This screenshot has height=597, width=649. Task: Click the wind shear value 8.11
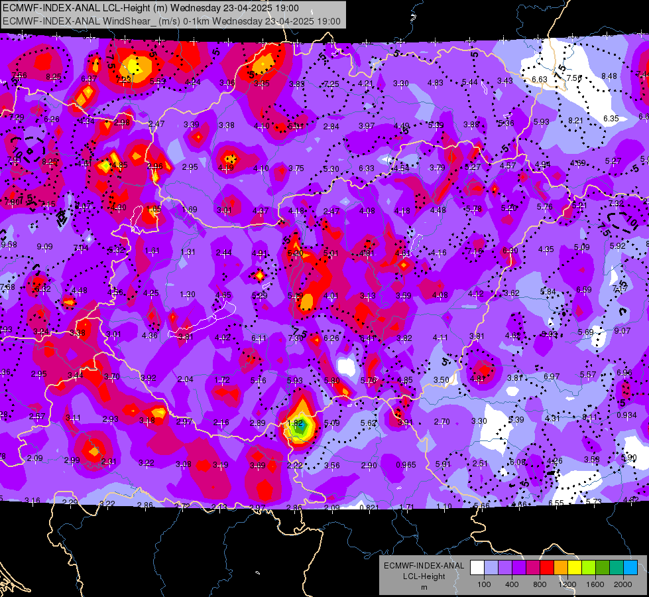[589, 417]
